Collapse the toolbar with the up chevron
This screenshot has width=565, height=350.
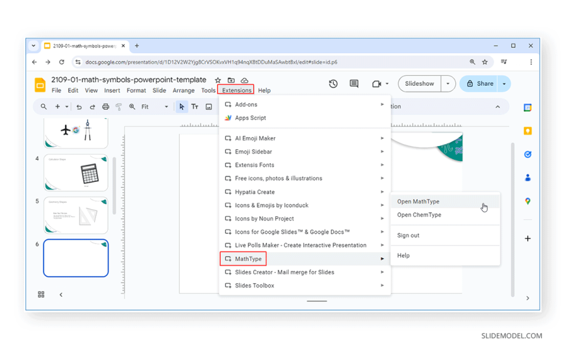click(497, 106)
